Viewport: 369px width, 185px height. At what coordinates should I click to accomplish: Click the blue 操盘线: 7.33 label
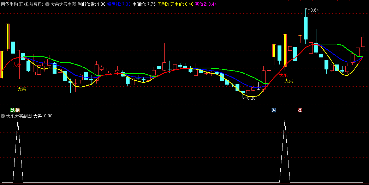119,4
